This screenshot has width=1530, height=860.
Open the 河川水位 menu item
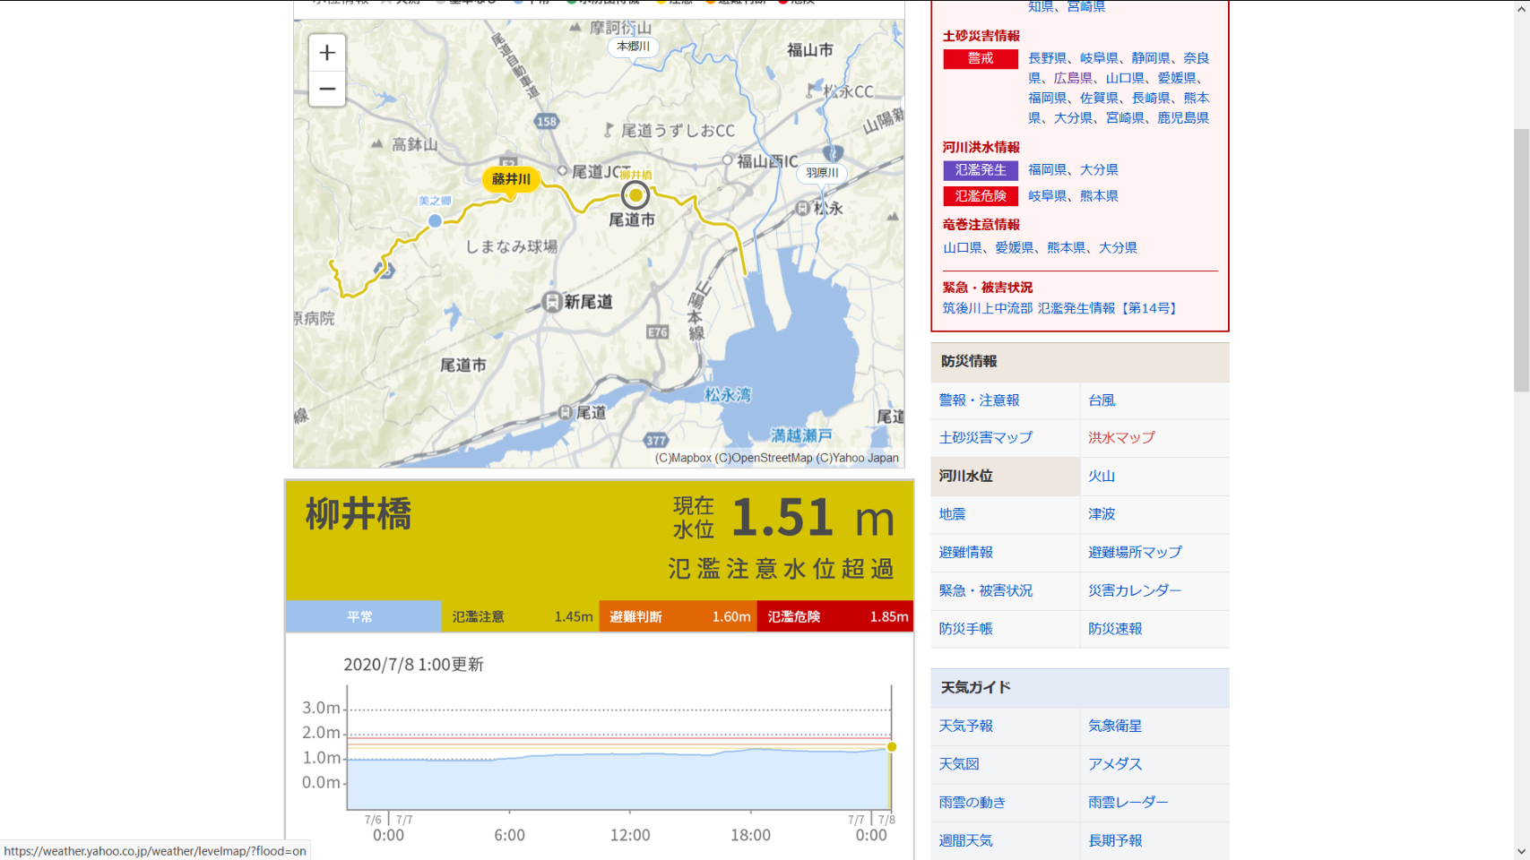tap(966, 476)
